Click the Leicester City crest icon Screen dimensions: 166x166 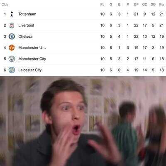click(x=12, y=70)
